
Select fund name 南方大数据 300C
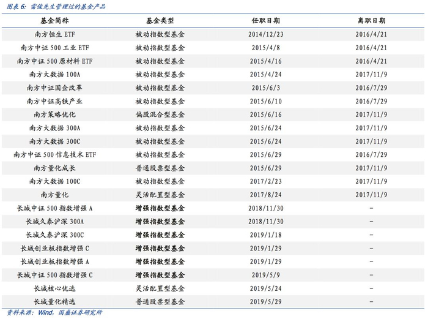coord(54,141)
